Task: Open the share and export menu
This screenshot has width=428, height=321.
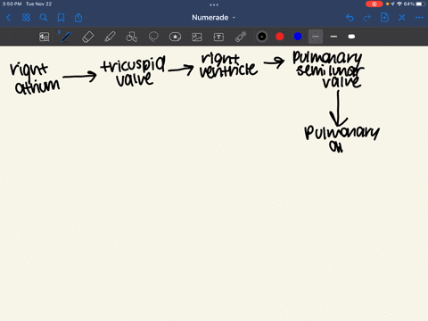Action: [78, 18]
